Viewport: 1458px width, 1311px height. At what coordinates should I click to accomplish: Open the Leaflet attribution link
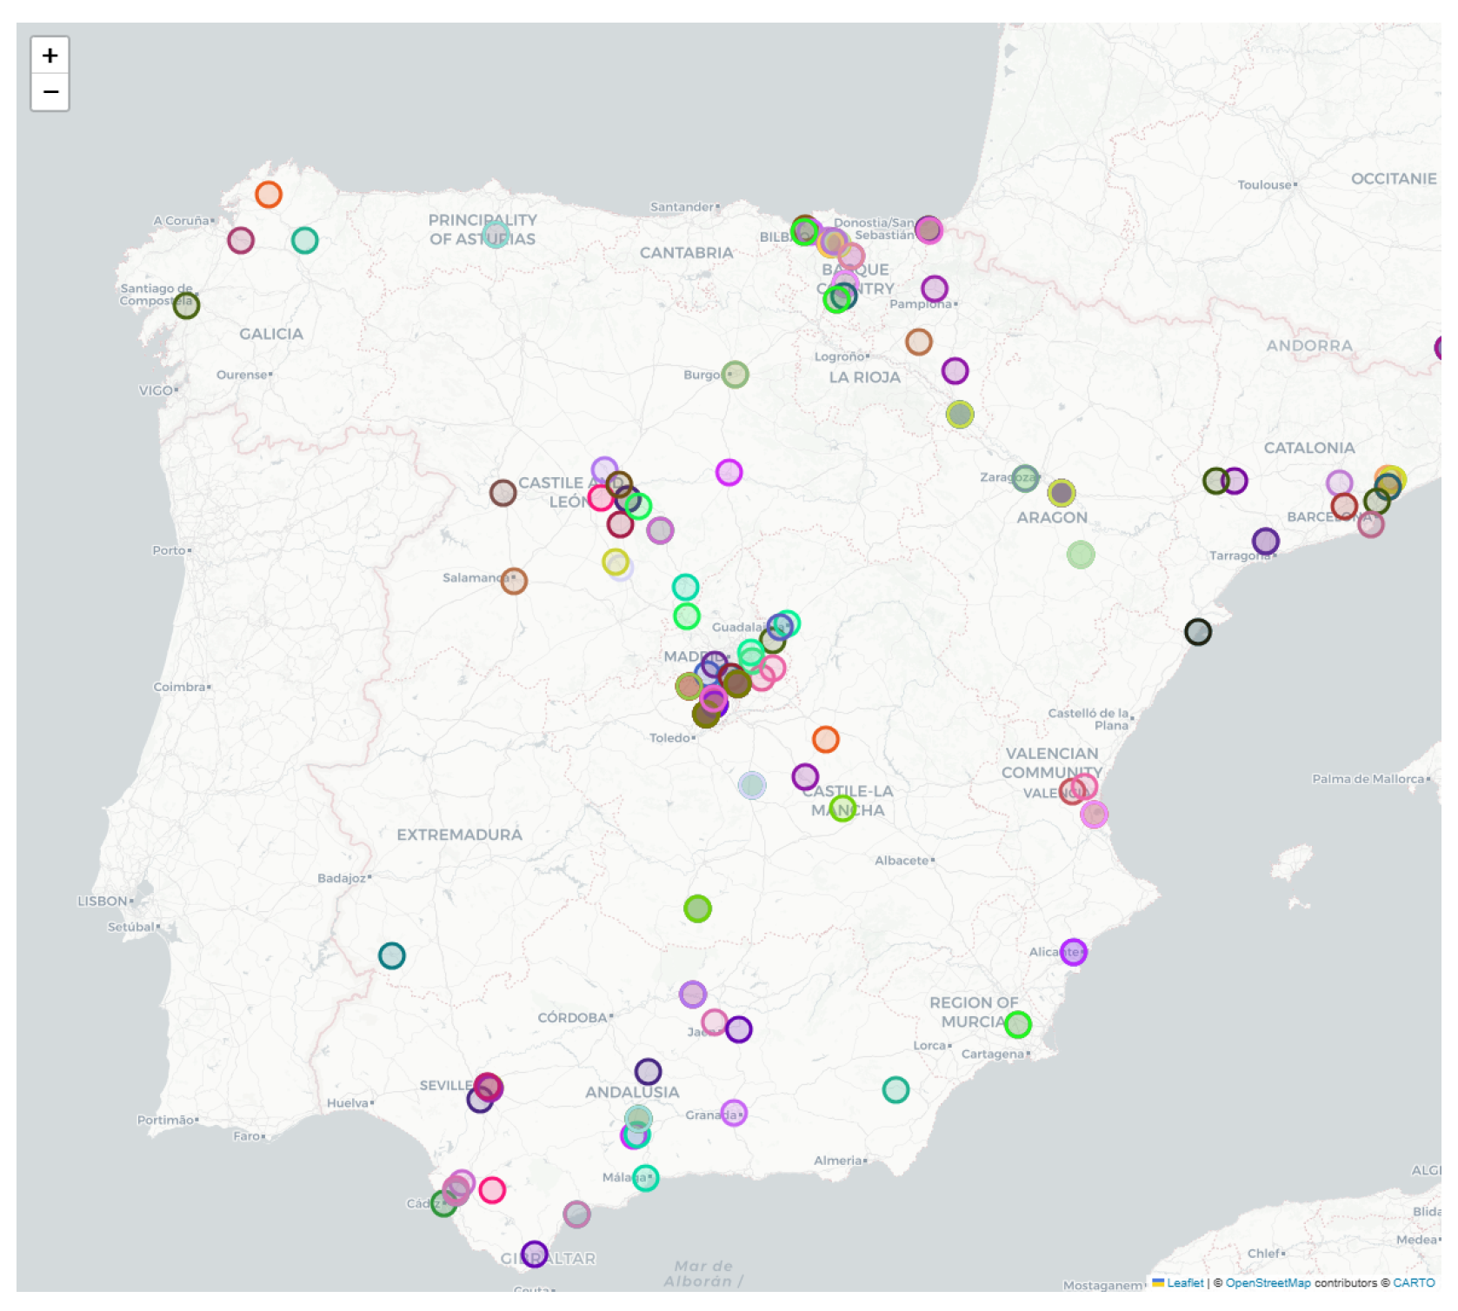tap(1184, 1282)
